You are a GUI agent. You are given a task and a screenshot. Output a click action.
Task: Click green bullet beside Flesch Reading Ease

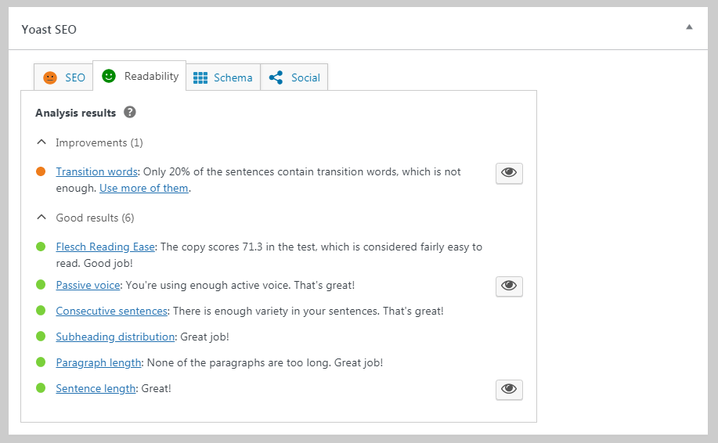(41, 247)
